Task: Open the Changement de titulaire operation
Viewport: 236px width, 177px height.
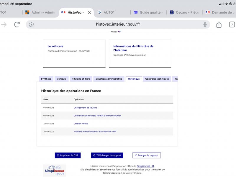Action: pyautogui.click(x=85, y=108)
